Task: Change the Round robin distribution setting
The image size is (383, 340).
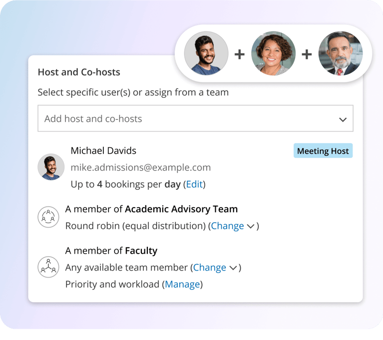Action: 227,226
